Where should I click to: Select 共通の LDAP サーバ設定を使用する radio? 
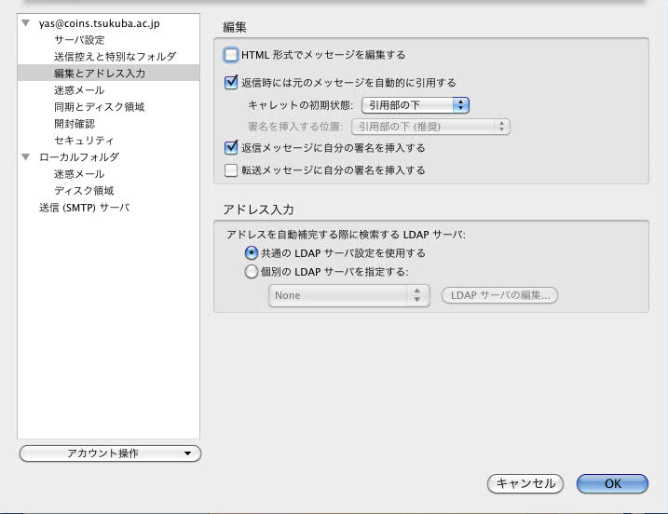252,253
